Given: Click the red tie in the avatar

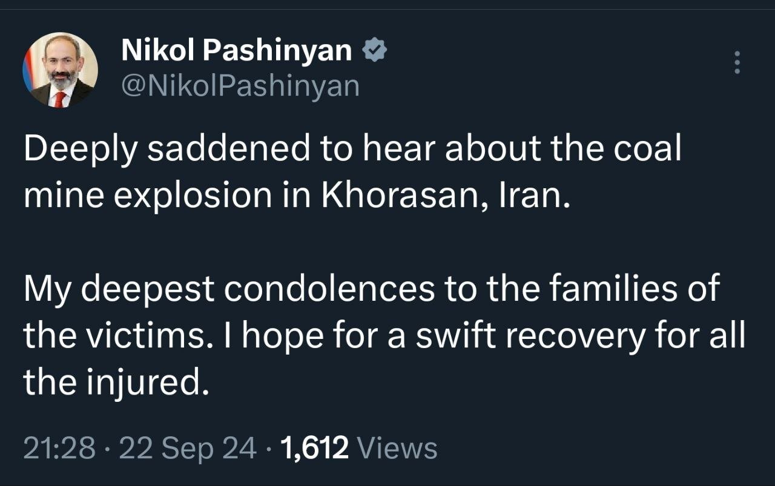Looking at the screenshot, I should (x=60, y=97).
